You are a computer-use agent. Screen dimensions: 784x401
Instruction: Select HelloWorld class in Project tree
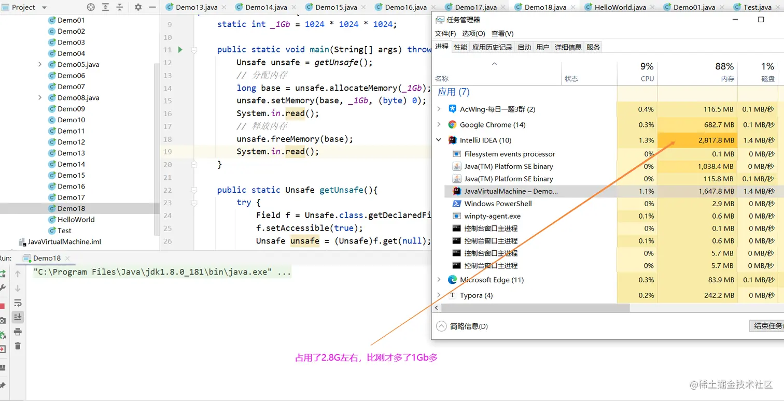pos(76,219)
